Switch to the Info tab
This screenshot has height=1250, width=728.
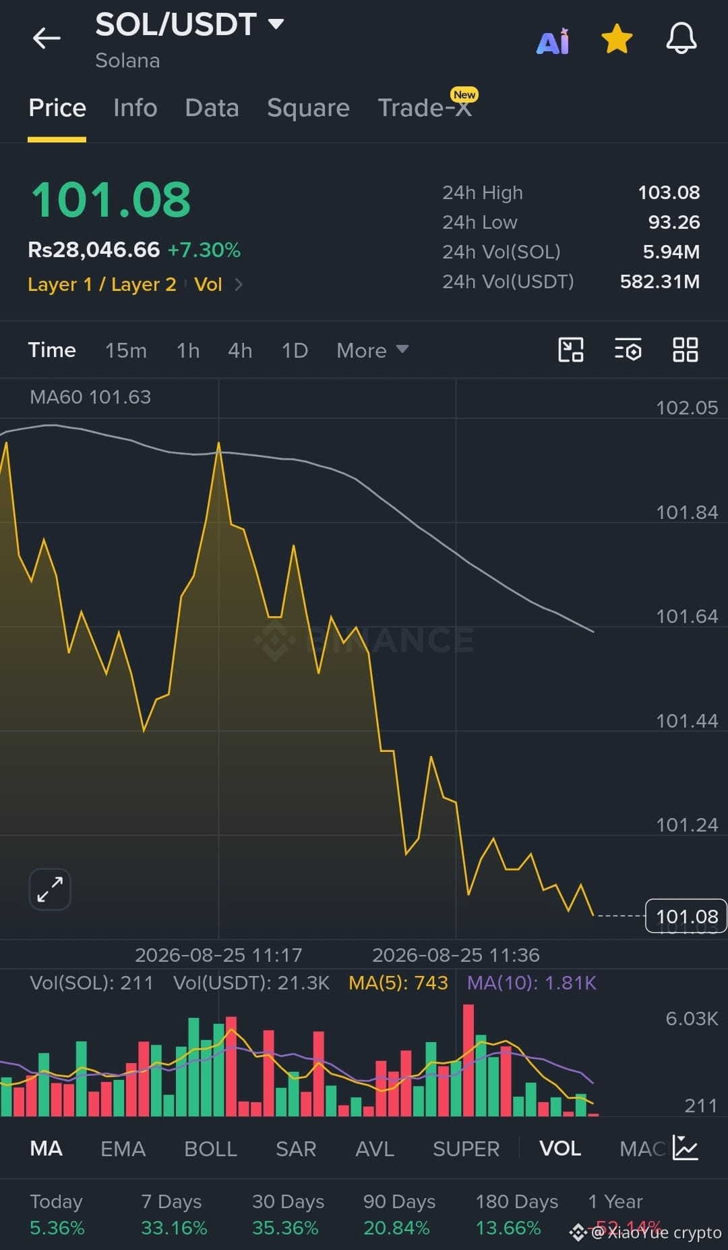click(x=135, y=108)
